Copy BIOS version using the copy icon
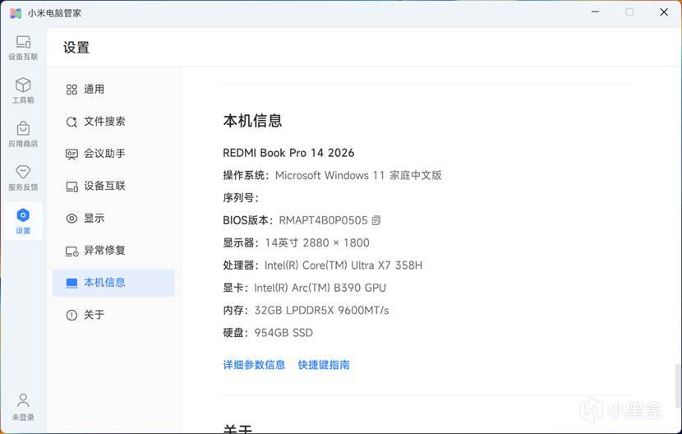 click(x=376, y=220)
